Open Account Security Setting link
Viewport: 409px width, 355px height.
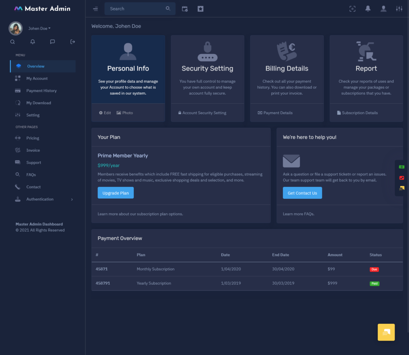202,113
